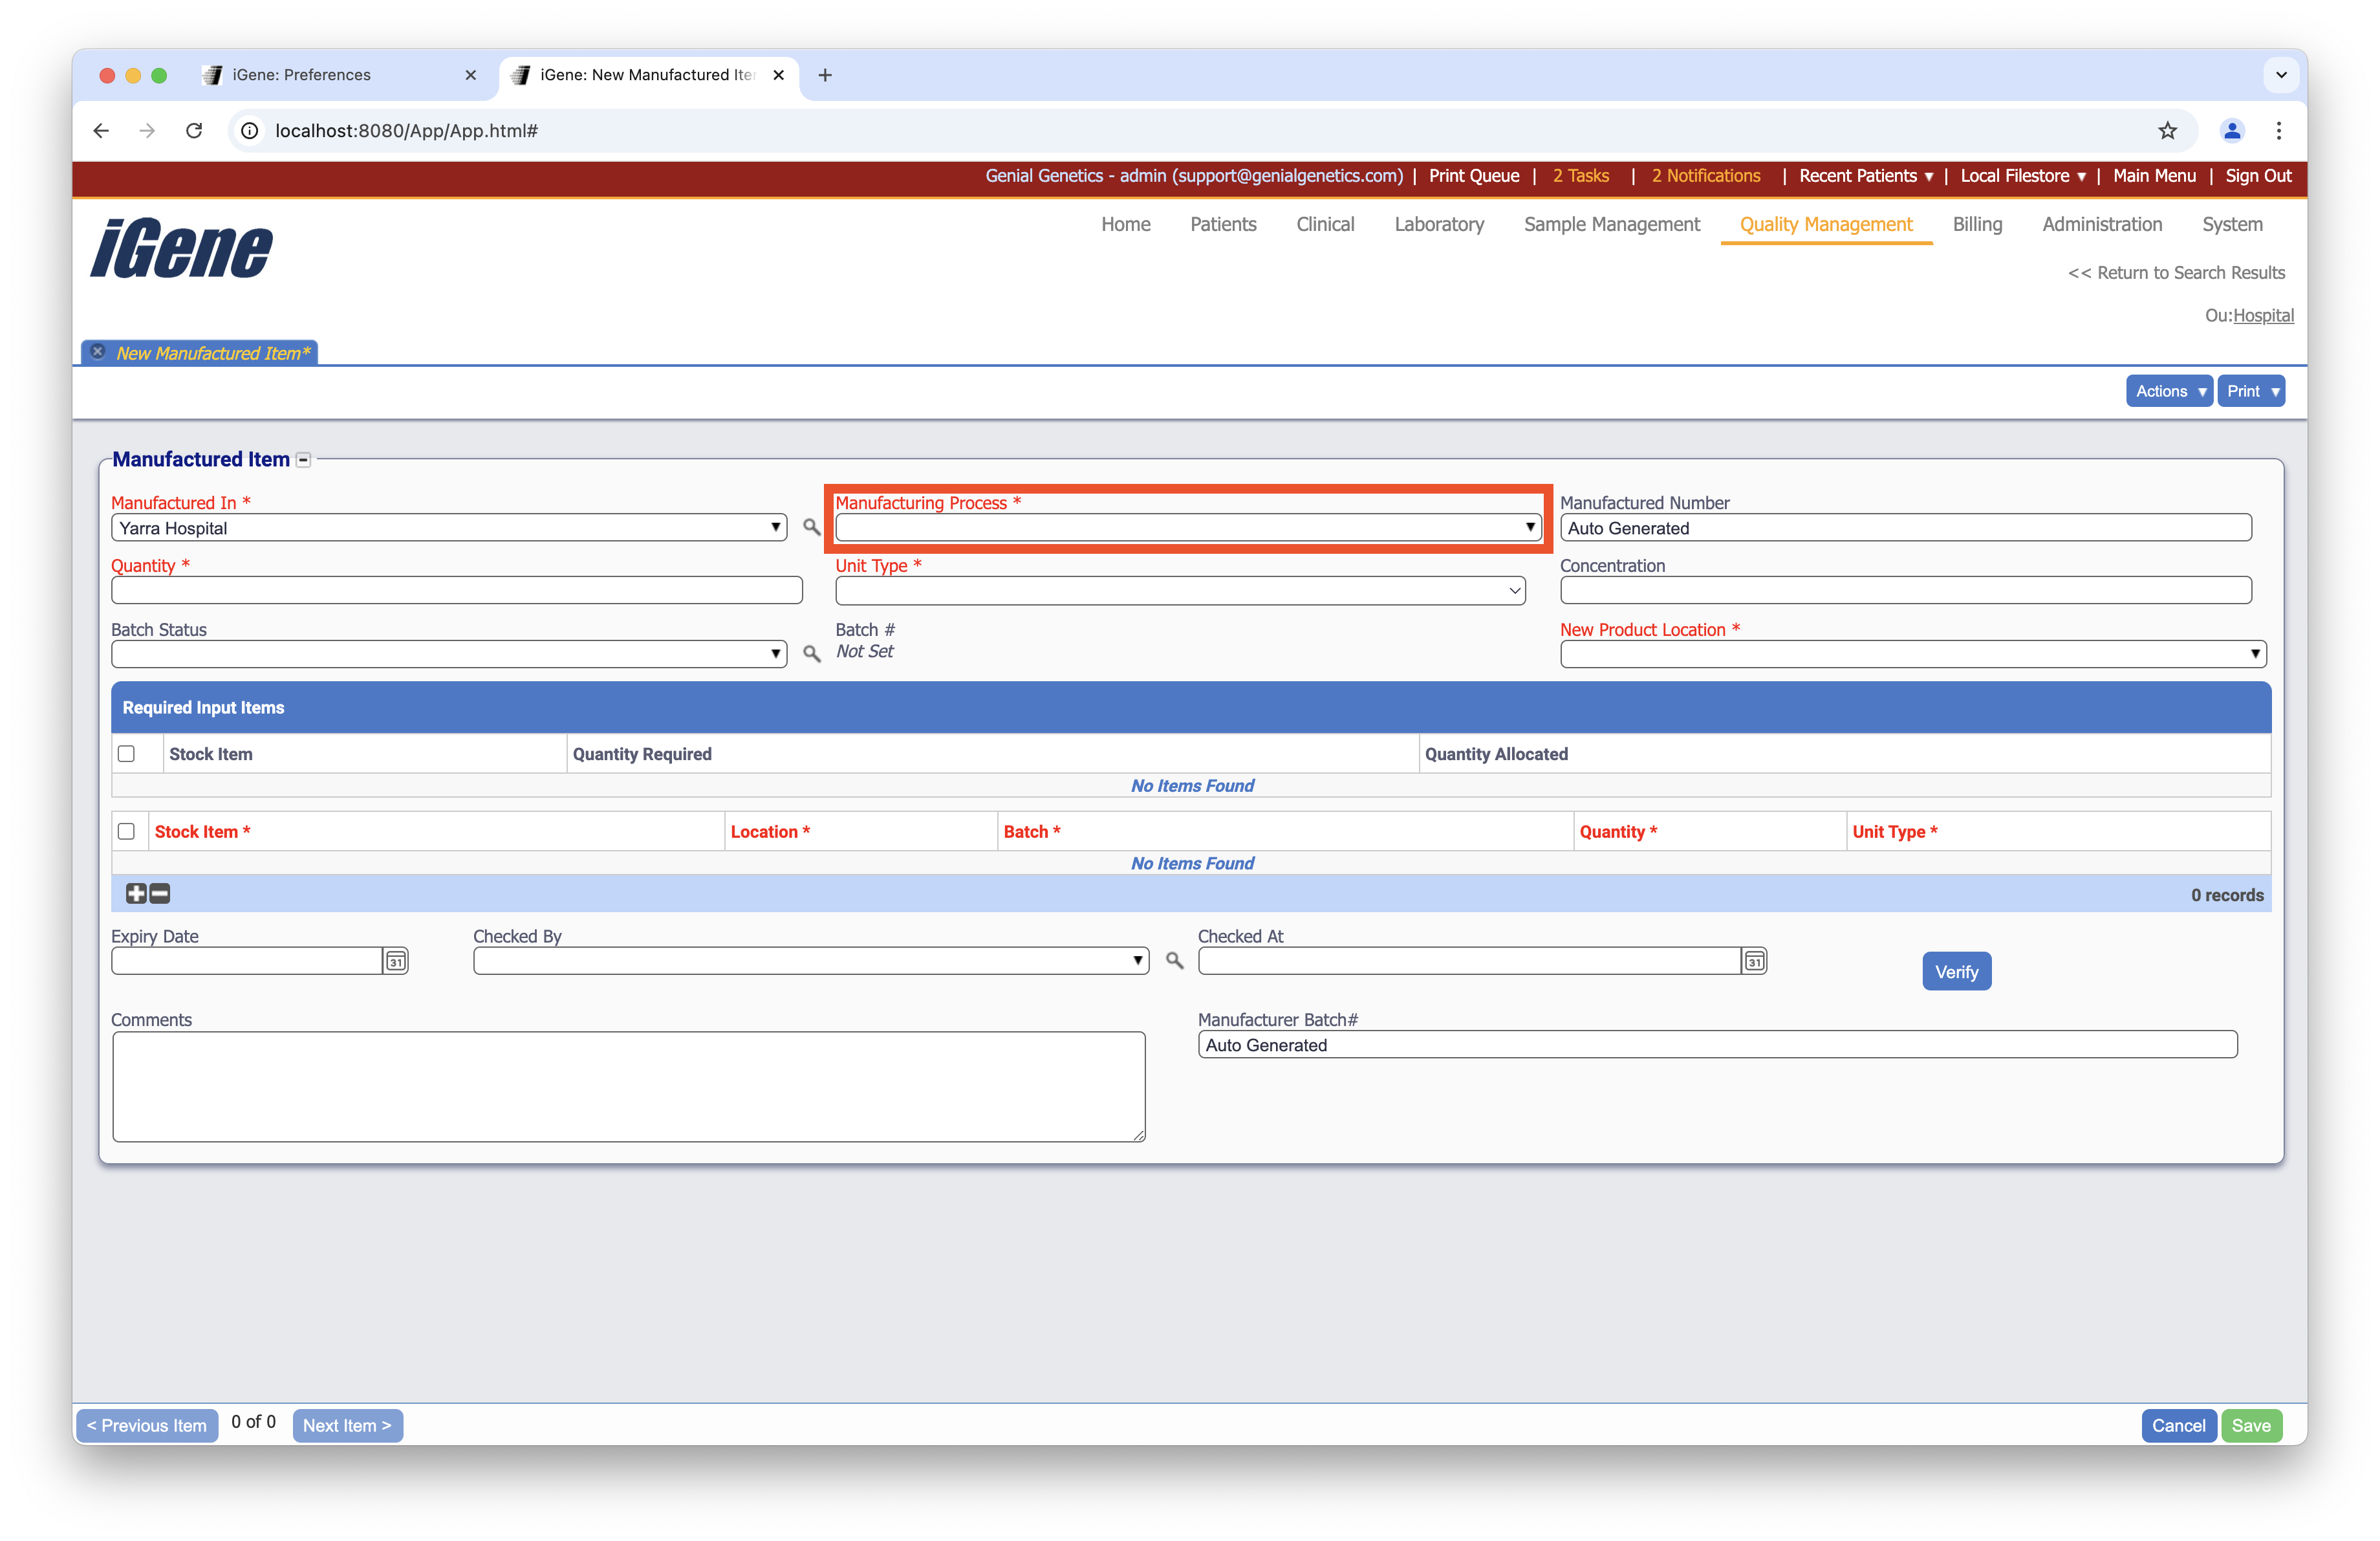Open the New Product Location dropdown
Screen dimensions: 2380x1541
click(1912, 654)
